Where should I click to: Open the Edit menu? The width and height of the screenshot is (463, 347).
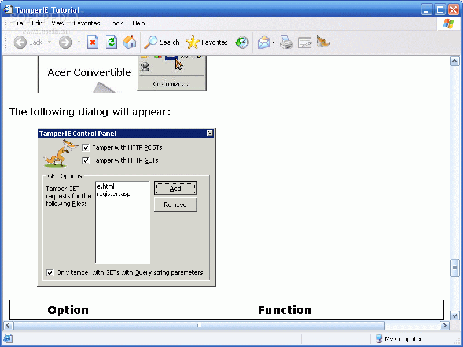[37, 23]
